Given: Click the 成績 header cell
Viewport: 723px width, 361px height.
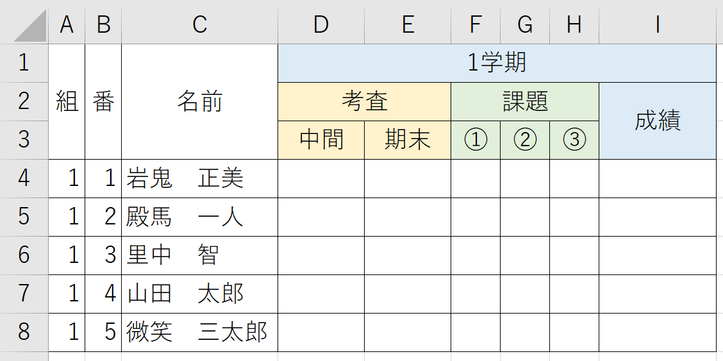Looking at the screenshot, I should [x=658, y=121].
